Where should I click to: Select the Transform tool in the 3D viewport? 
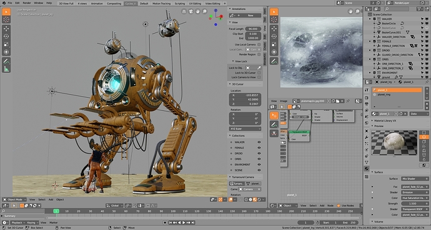pyautogui.click(x=6, y=52)
